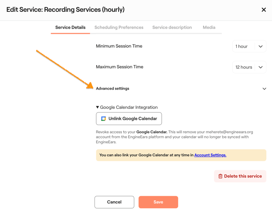Click the Google Calendar Integration label
Image resolution: width=272 pixels, height=213 pixels.
(x=129, y=107)
